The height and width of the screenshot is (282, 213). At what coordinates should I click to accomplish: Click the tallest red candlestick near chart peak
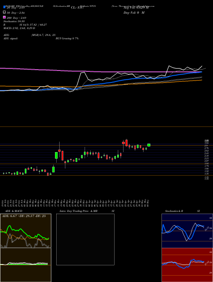127,143
